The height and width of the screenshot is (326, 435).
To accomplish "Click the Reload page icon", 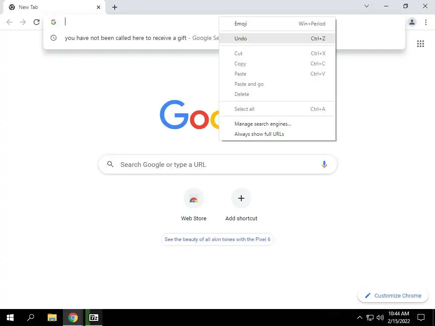I will click(x=37, y=22).
